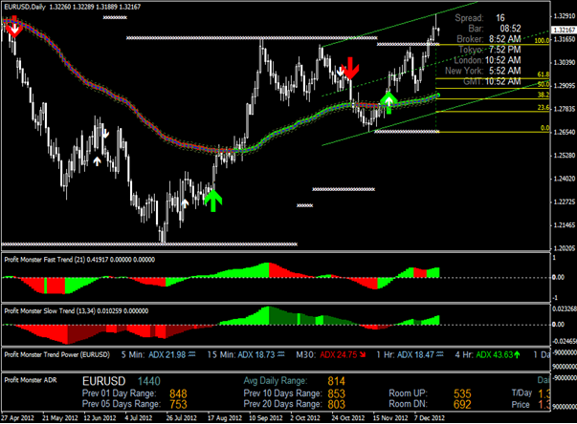Click the 1.25280 price axis label
577x424 pixels.
[x=565, y=156]
